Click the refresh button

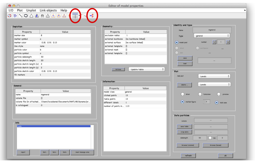[188, 156]
